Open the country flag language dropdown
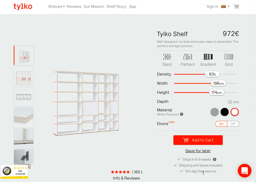 225,7
